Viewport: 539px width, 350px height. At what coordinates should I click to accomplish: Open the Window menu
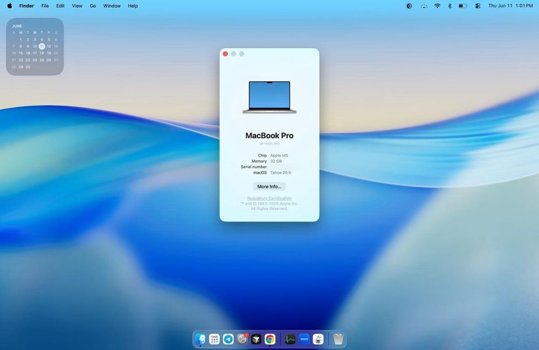(x=112, y=6)
